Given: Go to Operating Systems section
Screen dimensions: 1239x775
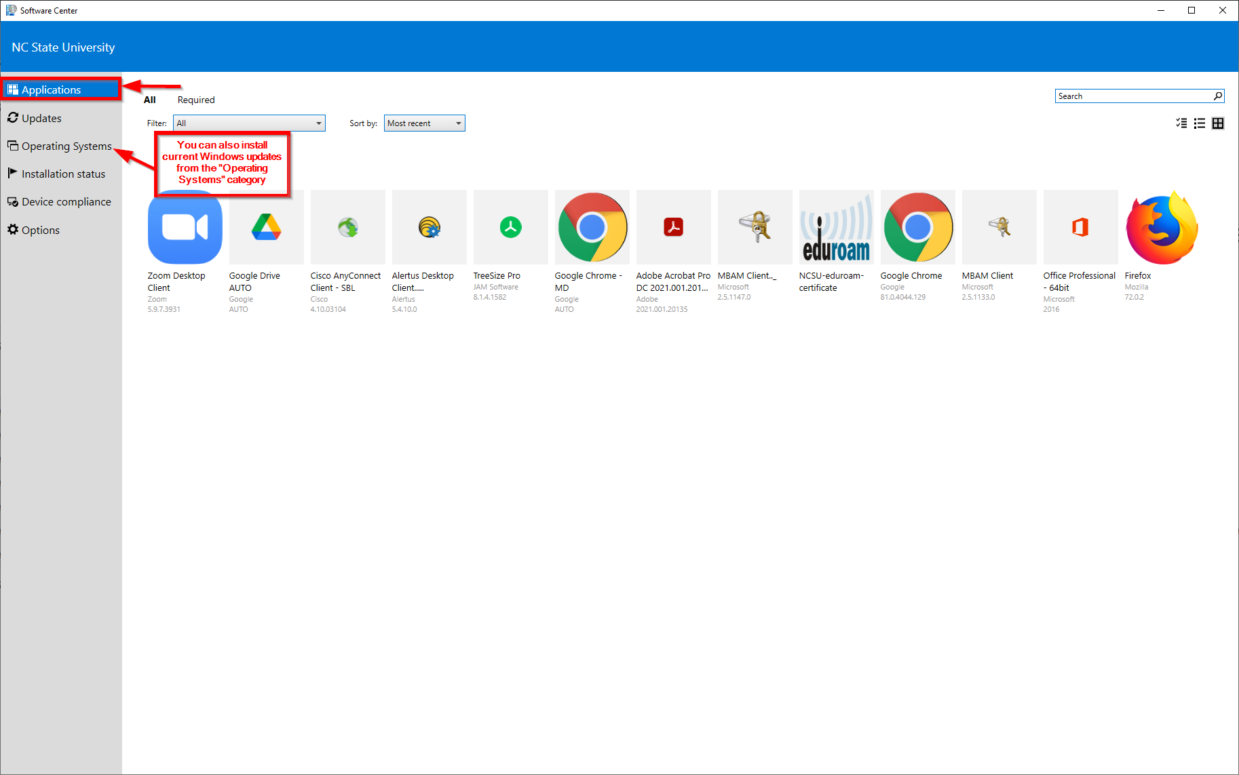Looking at the screenshot, I should [66, 146].
